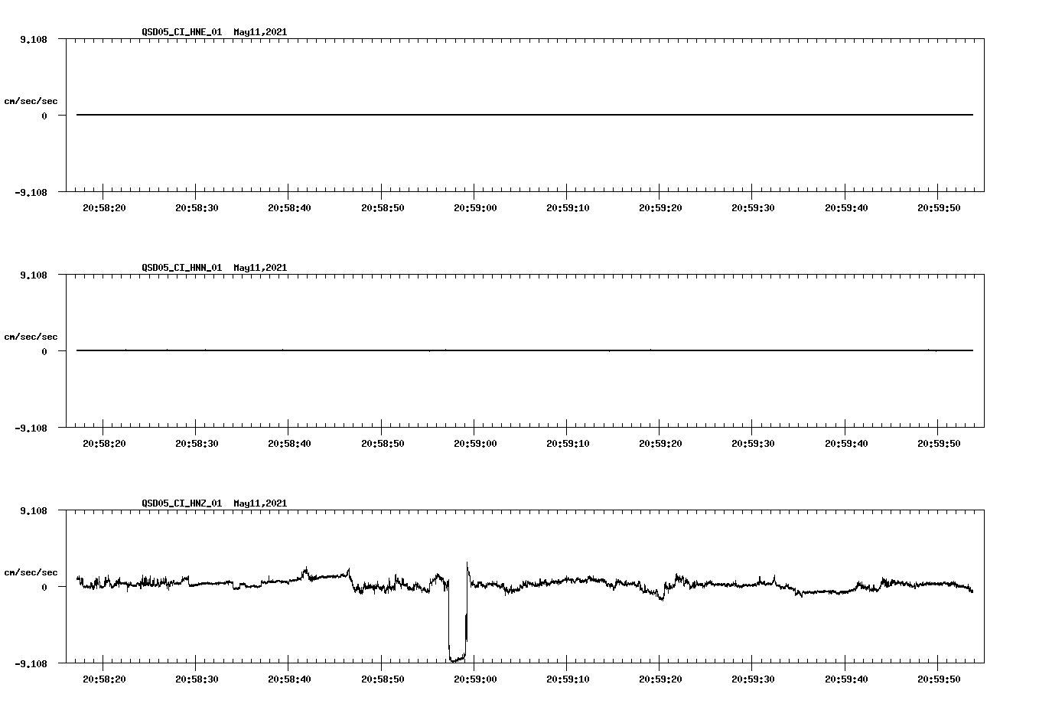Viewport: 1039px width, 707px height.
Task: Select the 20:58:40 tick under the HNN plot
Action: [x=288, y=442]
